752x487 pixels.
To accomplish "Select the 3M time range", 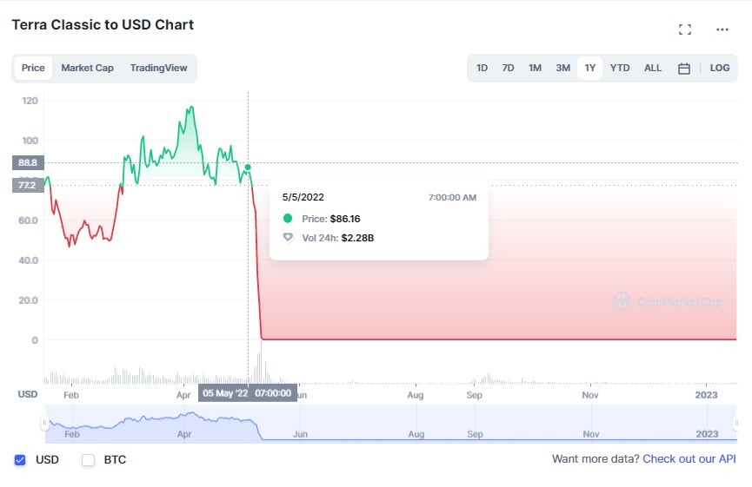I will 563,68.
